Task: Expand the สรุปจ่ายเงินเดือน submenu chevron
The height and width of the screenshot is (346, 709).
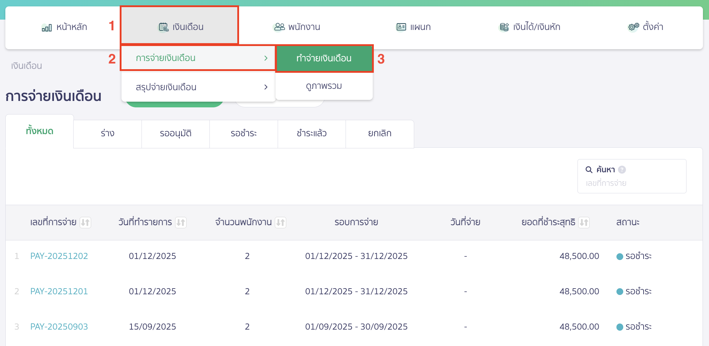Action: pyautogui.click(x=266, y=87)
